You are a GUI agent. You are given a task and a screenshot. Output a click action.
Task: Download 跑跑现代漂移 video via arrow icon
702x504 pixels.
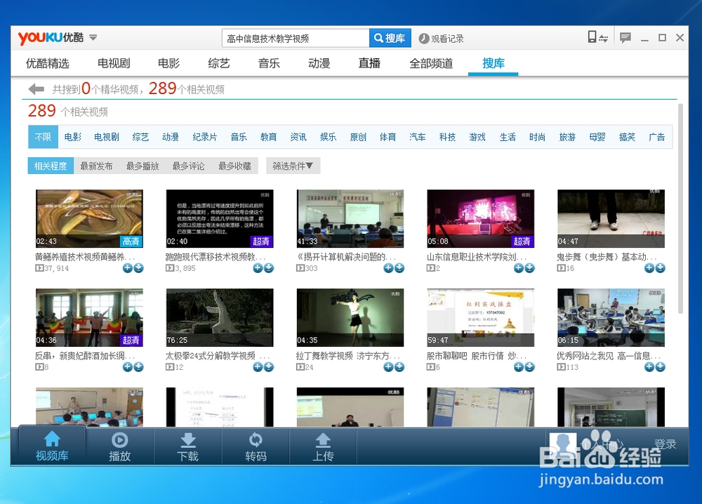269,268
